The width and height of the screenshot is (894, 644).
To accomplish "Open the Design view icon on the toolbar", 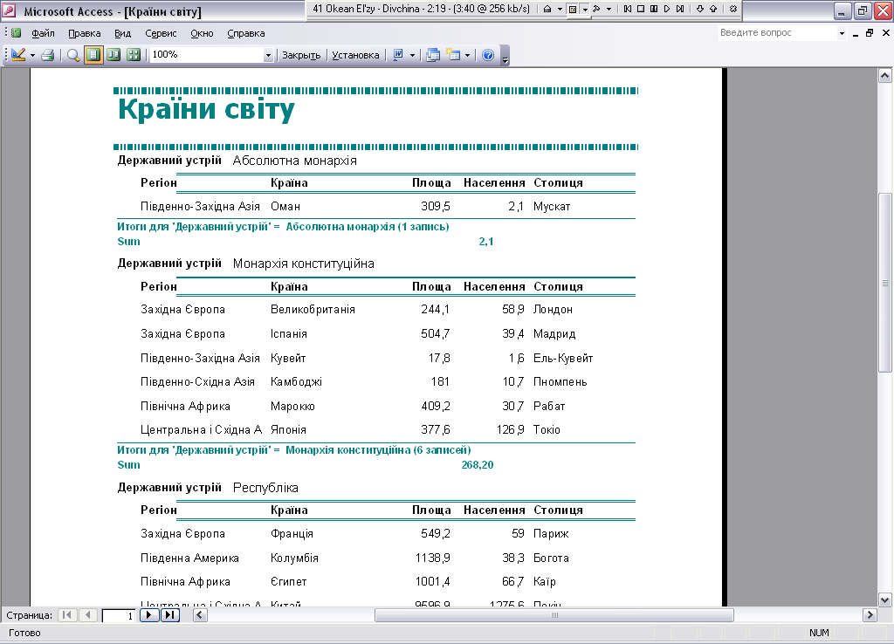I will point(18,55).
